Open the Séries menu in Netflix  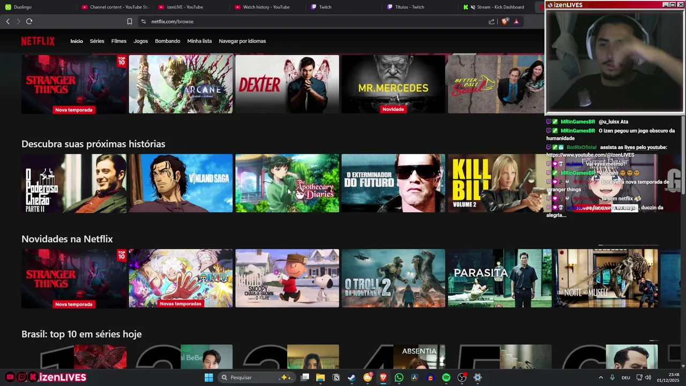pos(97,41)
